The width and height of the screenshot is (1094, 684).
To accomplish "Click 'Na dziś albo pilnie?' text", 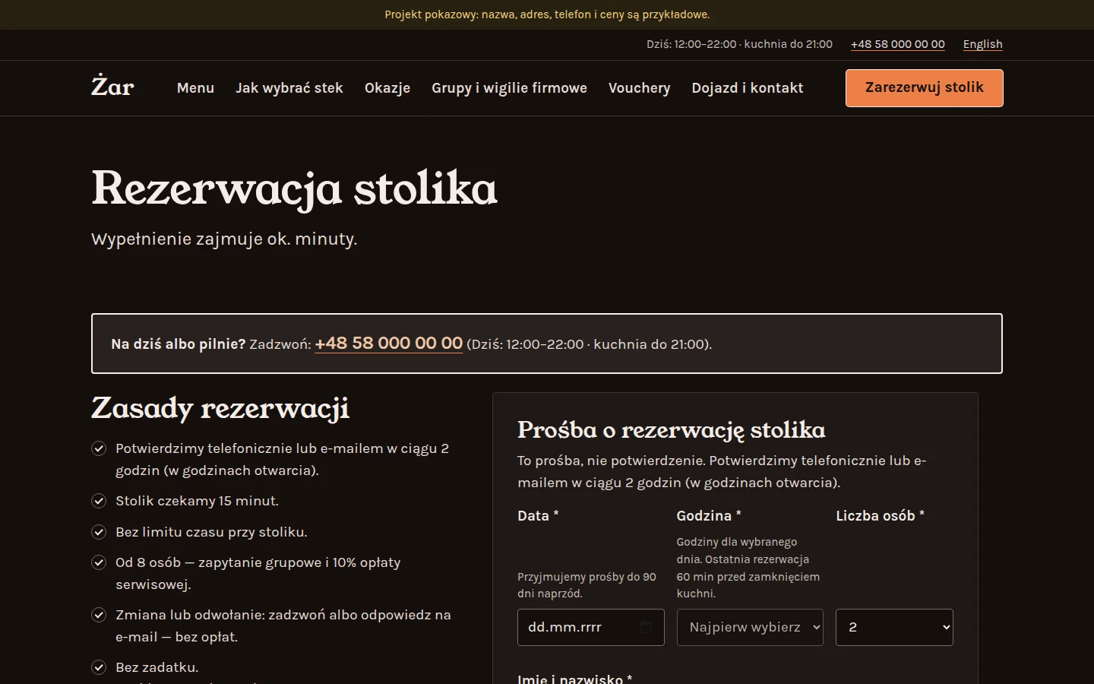I will 179,344.
